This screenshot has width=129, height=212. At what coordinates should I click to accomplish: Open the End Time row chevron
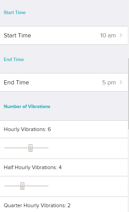(121, 82)
